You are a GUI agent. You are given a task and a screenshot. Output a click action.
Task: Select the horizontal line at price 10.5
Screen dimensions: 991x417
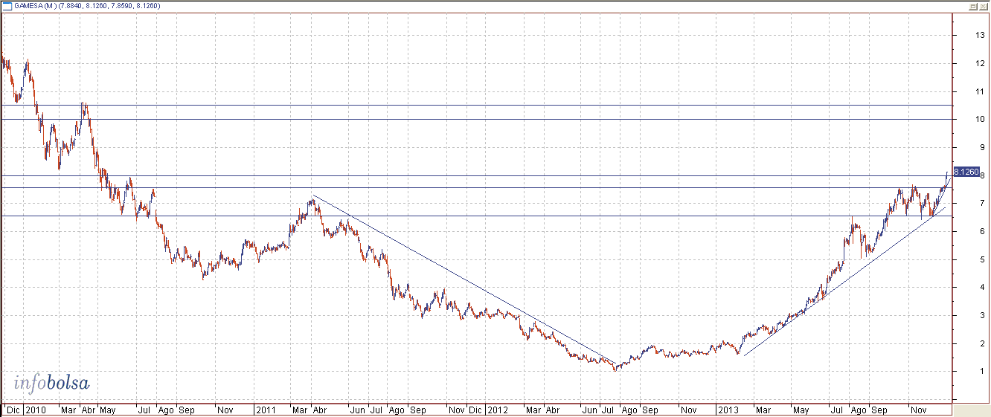click(476, 105)
